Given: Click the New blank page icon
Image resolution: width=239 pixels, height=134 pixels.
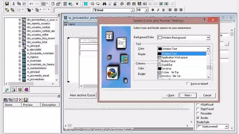Looking at the screenshot, I should coord(53,4).
